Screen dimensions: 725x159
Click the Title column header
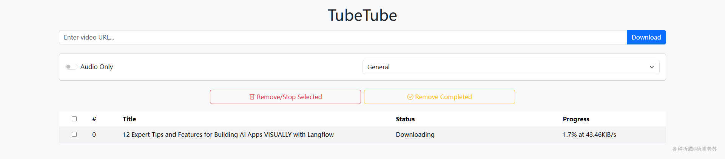click(x=129, y=119)
